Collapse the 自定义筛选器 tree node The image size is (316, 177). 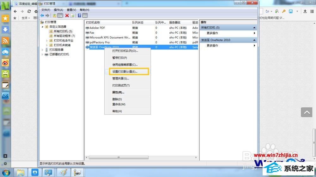(x=43, y=26)
